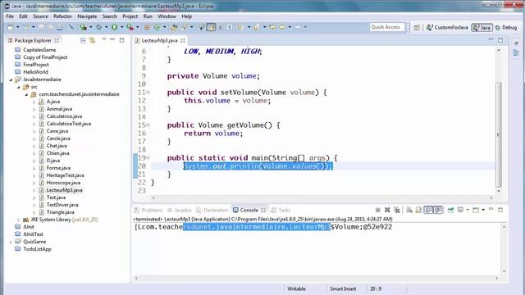Click the editor vertical scrollbar

click(499, 134)
